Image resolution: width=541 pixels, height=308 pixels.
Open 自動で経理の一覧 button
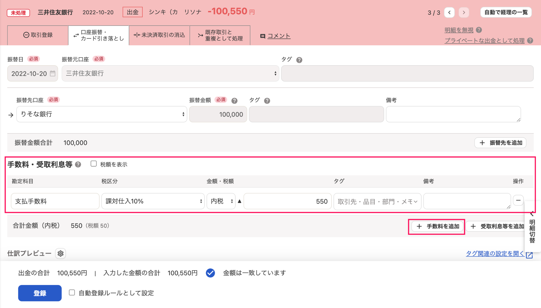tap(506, 12)
